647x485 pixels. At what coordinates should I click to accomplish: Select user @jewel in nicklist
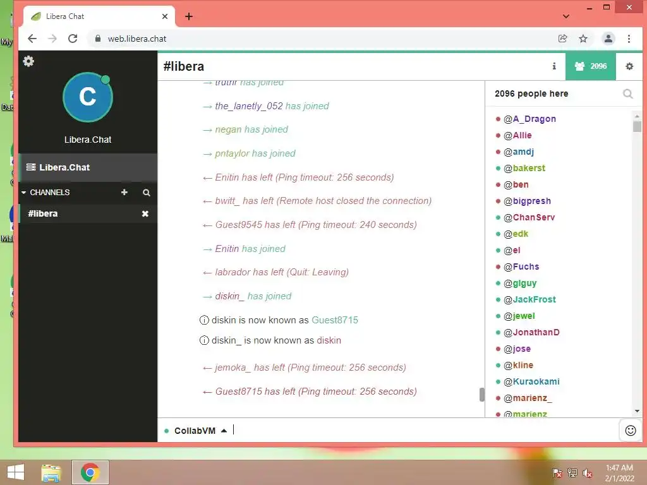519,316
